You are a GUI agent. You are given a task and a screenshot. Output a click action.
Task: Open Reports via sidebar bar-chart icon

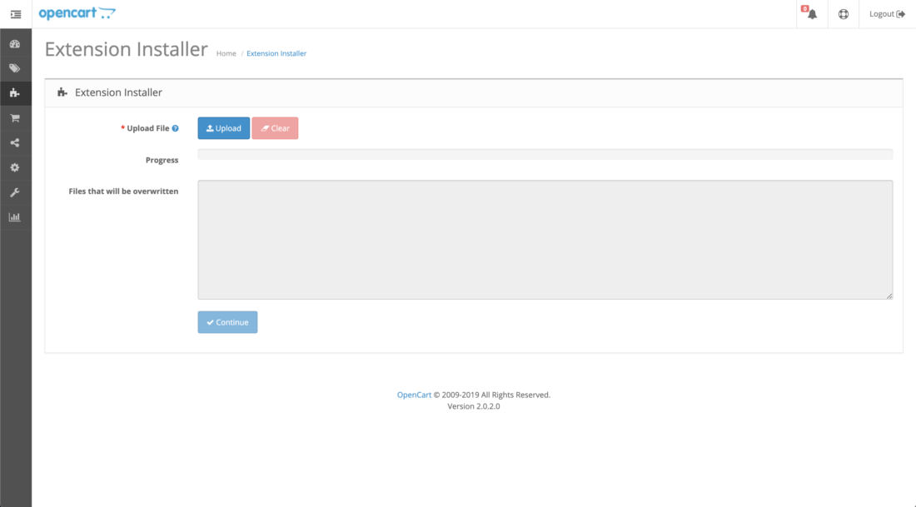click(x=15, y=216)
